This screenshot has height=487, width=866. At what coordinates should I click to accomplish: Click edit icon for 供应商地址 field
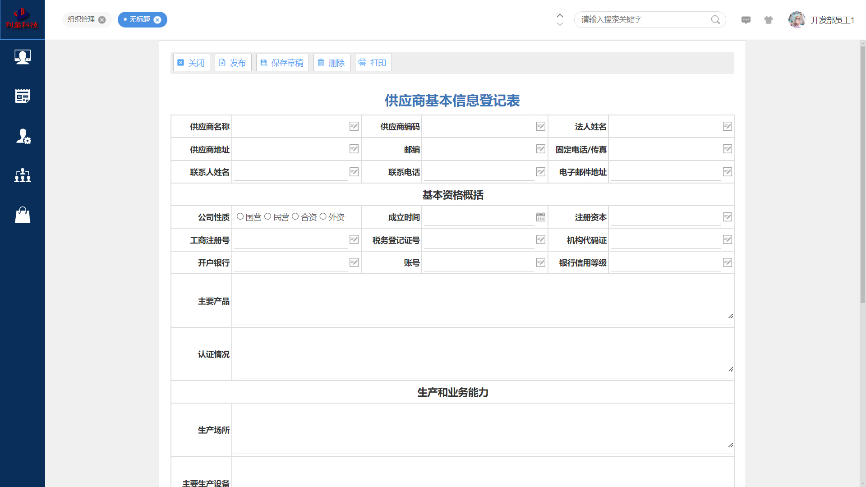pos(354,149)
